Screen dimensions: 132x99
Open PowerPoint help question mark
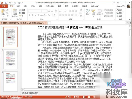[x=114, y=3]
